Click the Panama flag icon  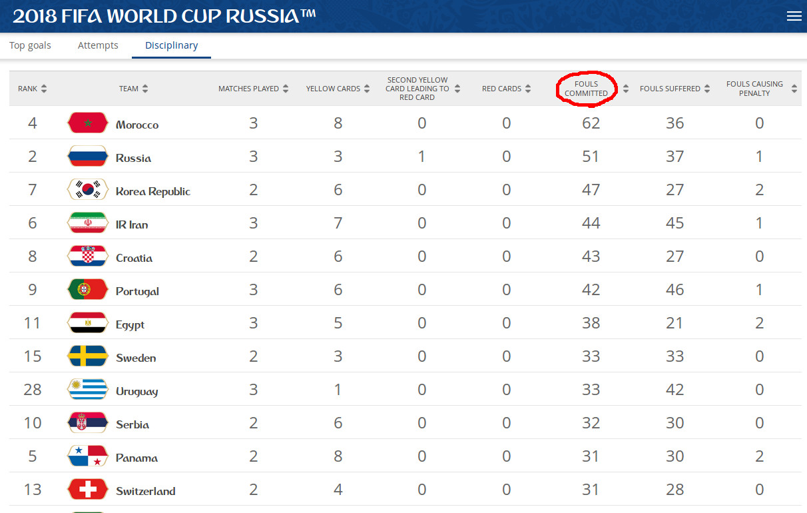coord(87,456)
